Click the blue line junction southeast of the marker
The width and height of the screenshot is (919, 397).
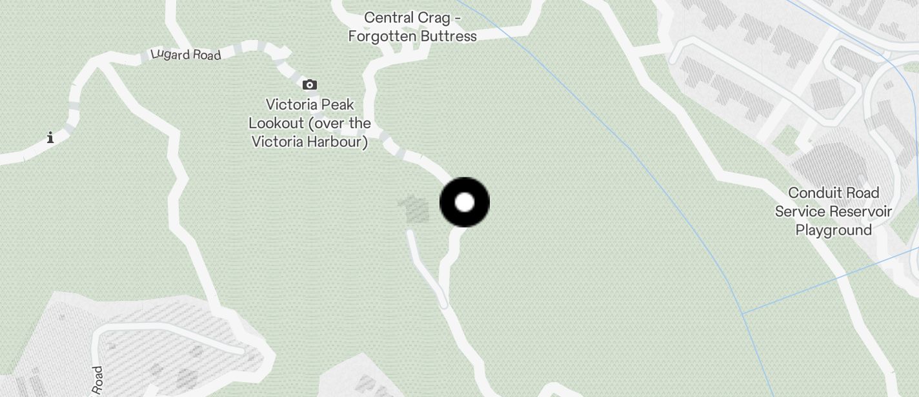(x=743, y=314)
